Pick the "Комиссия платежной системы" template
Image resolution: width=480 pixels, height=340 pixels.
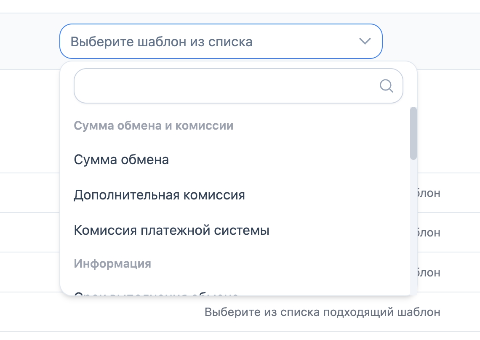171,231
